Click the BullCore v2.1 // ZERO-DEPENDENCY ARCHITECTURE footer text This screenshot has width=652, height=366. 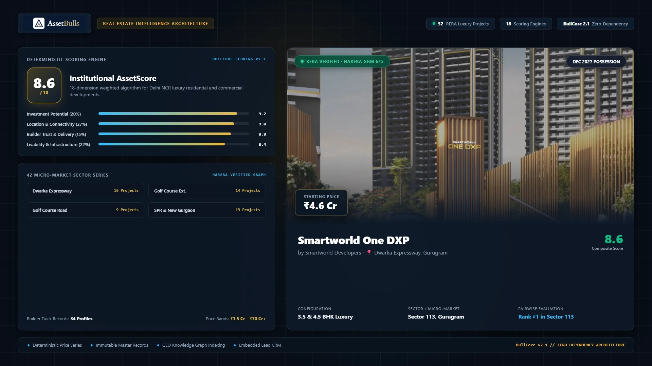point(570,345)
